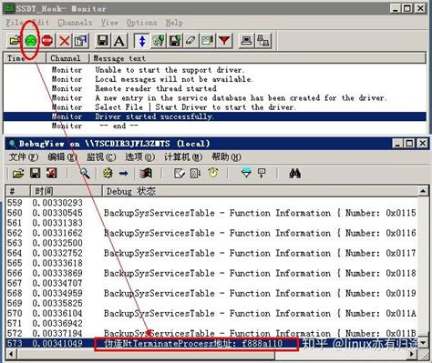Click the green Go start driver icon
Image resolution: width=432 pixels, height=363 pixels.
click(31, 40)
